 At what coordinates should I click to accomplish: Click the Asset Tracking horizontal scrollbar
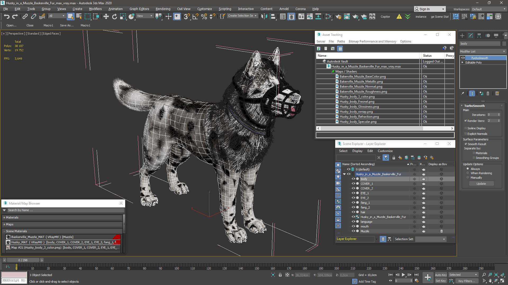(x=371, y=128)
